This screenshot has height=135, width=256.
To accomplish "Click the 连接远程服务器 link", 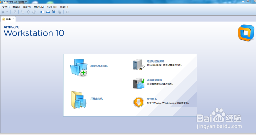I will 156,61.
